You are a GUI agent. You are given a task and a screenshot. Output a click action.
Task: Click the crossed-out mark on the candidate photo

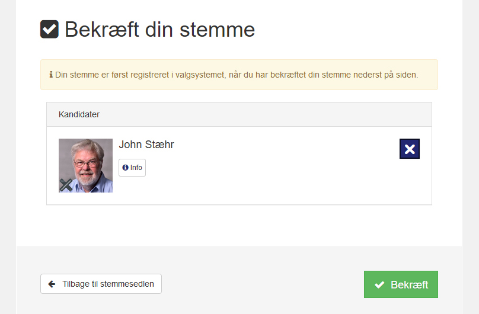click(66, 185)
